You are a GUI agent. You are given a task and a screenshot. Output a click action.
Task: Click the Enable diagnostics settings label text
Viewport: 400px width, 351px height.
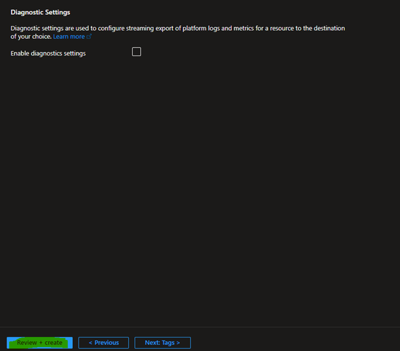[x=48, y=54]
